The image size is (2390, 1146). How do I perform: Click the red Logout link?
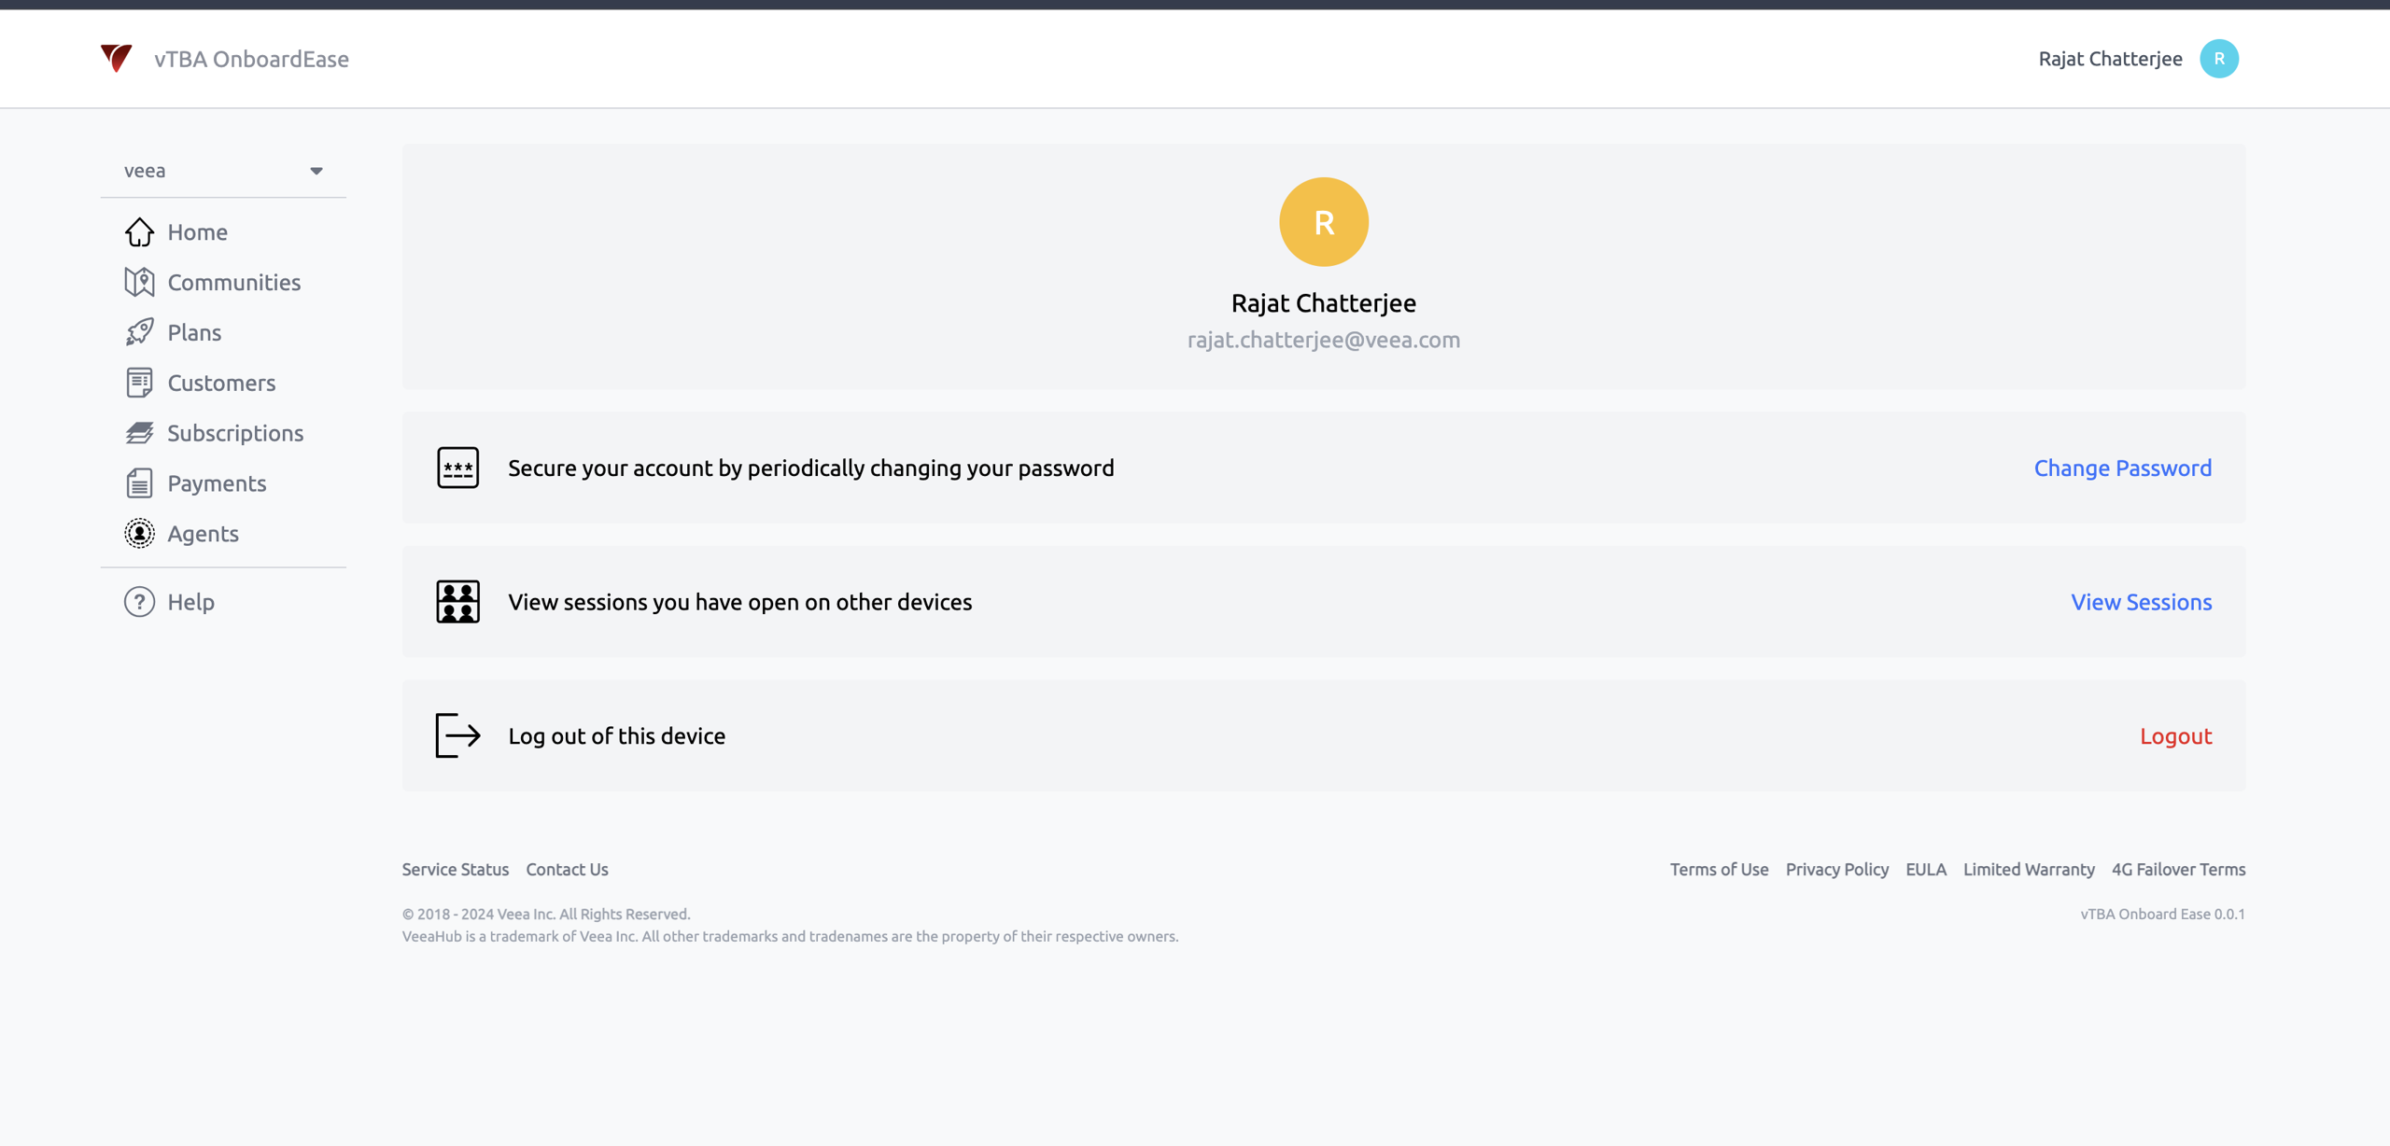click(x=2176, y=735)
